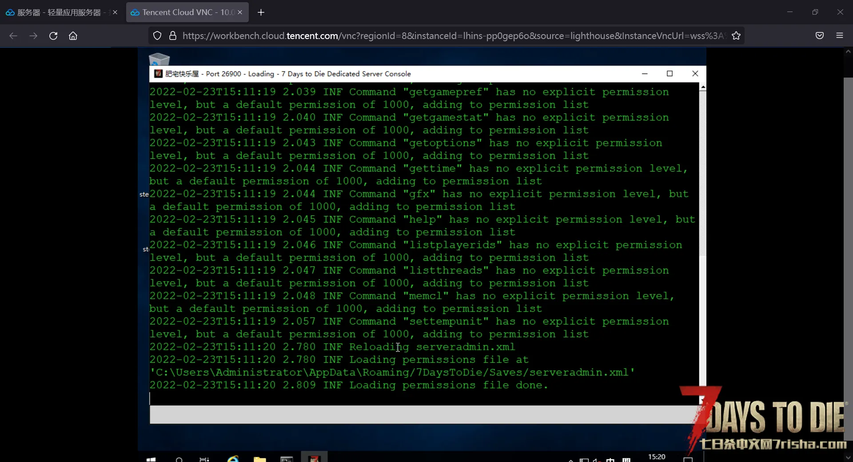Switch to the command prompt taskbar icon

click(x=287, y=459)
